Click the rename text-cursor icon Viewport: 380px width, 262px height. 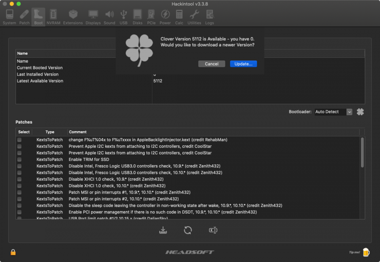(213, 230)
